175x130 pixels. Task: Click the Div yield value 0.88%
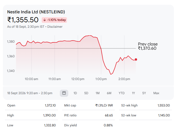pos(108,125)
